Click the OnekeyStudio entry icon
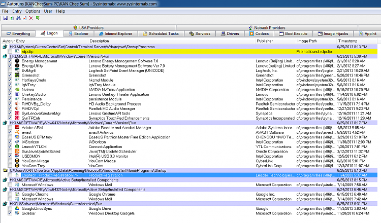This screenshot has width=381, height=223. [x=17, y=94]
